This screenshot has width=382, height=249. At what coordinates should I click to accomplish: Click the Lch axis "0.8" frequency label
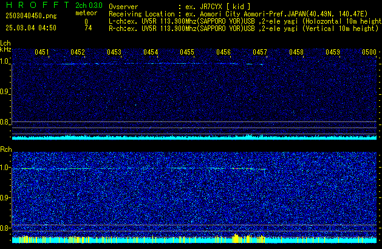coord(4,122)
